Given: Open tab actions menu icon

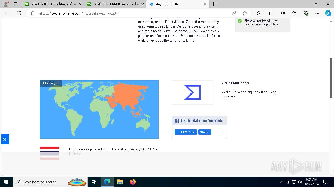Looking at the screenshot, I should tap(16, 4).
